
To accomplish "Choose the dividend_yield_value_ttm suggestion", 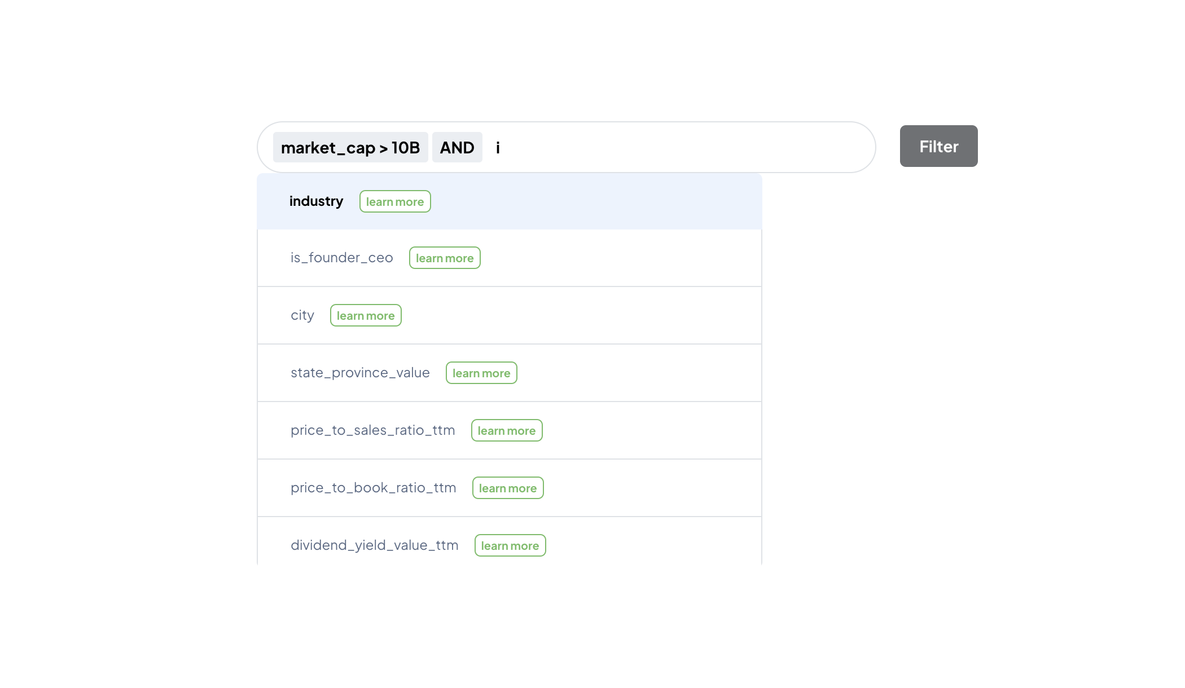I will (510, 541).
